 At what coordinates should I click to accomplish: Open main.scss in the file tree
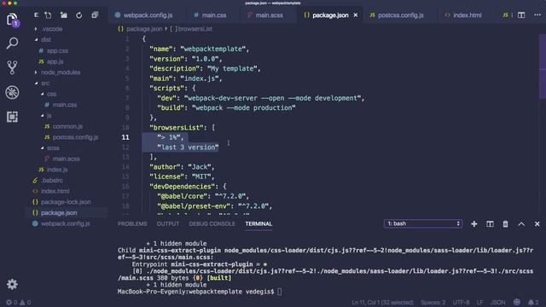click(67, 159)
